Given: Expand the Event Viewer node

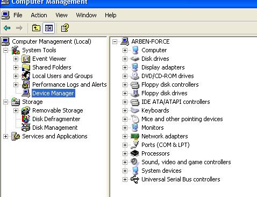Looking at the screenshot, I should (16, 59).
